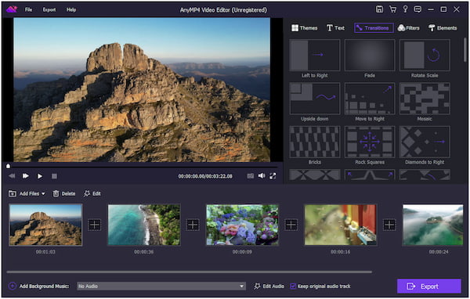Switch to the Filters tab
470x299 pixels.
pos(408,28)
